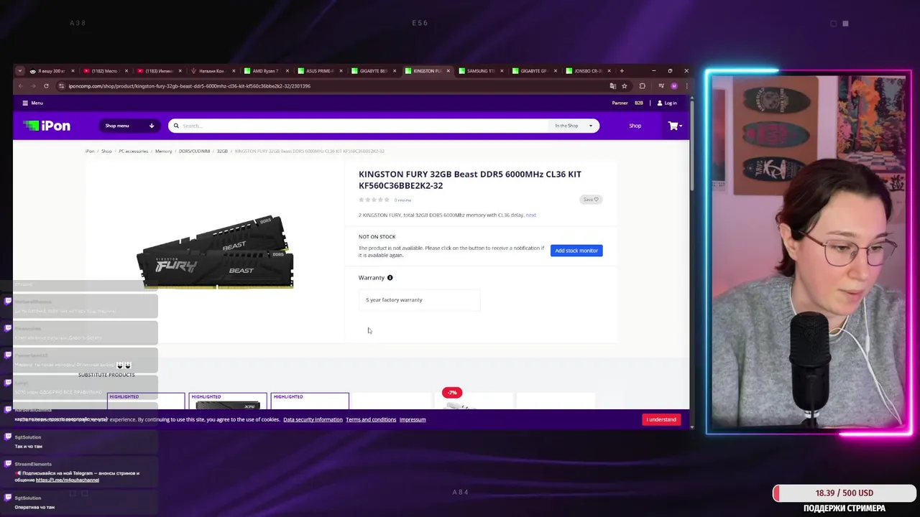Click the search magnifier icon
The width and height of the screenshot is (920, 517).
pos(176,126)
